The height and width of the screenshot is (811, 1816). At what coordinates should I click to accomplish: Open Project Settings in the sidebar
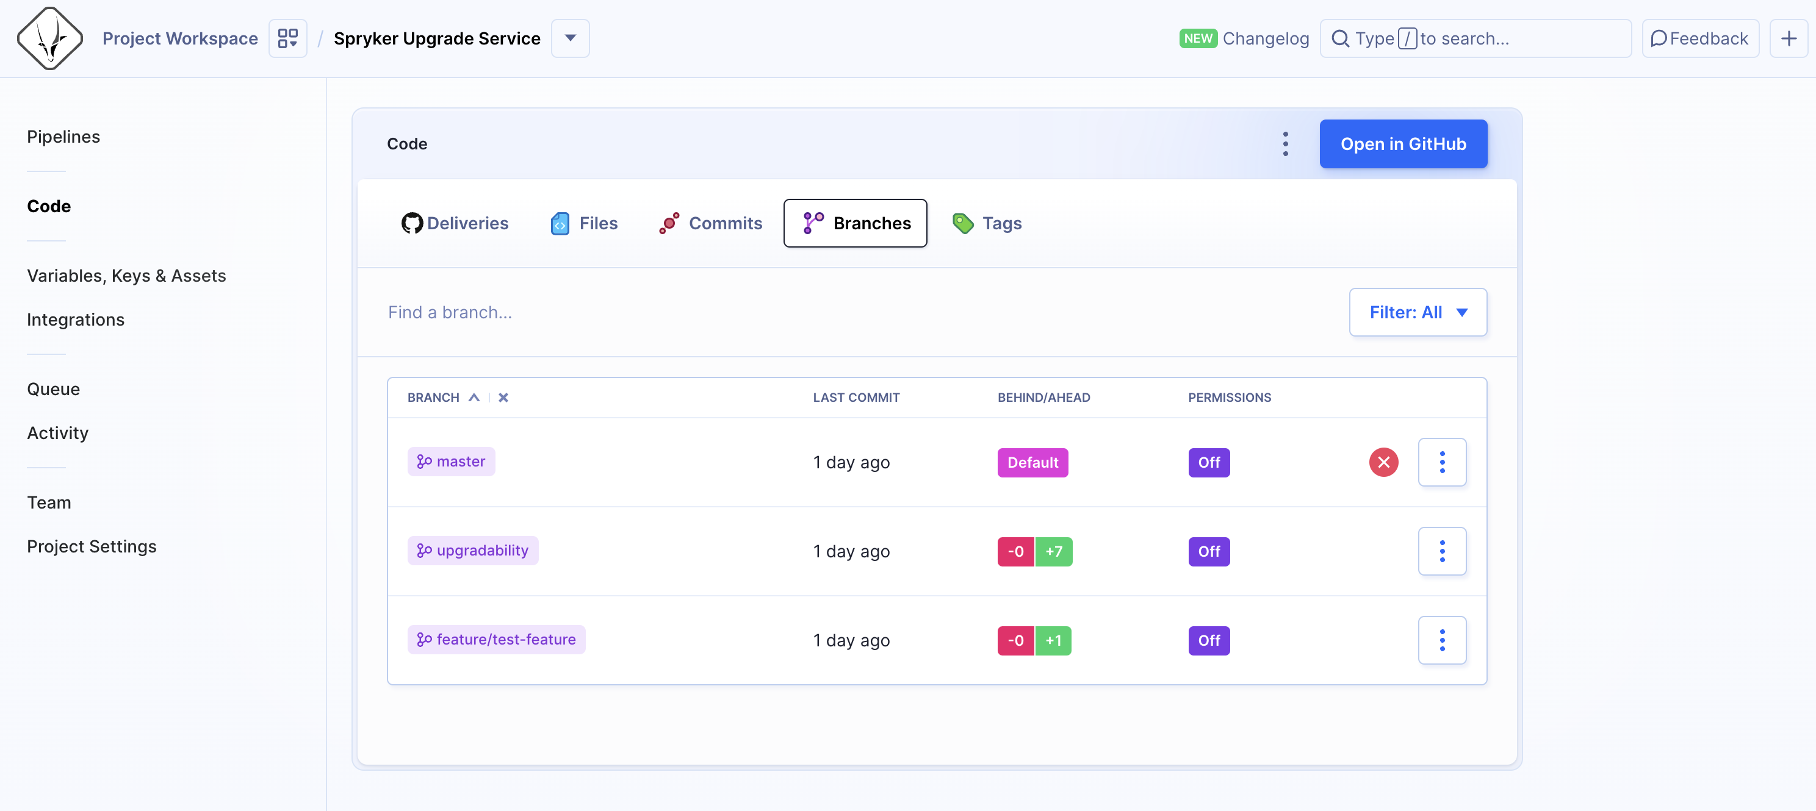(92, 547)
